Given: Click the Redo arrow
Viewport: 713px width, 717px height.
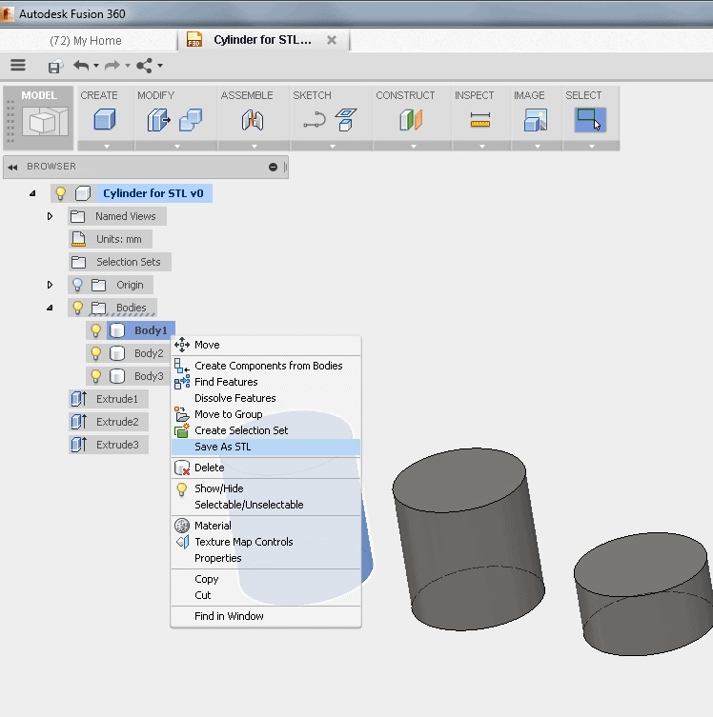Looking at the screenshot, I should click(112, 66).
